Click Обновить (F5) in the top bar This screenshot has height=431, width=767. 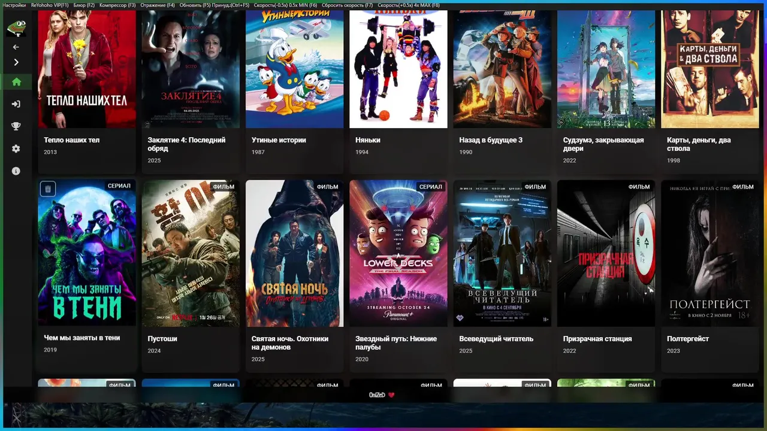click(x=195, y=5)
